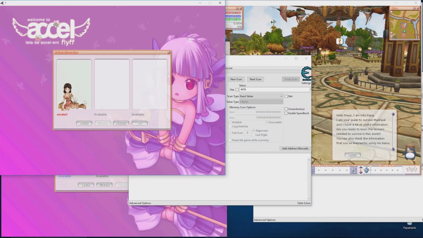Click the Start address field
Image resolution: width=423 pixels, height=238 pixels.
click(x=258, y=112)
